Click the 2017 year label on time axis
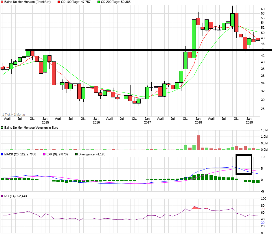The height and width of the screenshot is (236, 272). tap(148, 122)
